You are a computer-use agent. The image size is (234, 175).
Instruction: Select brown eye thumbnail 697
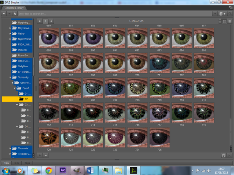click(71, 63)
